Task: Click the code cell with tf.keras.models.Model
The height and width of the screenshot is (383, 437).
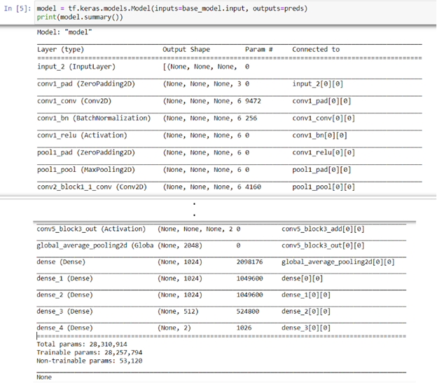Action: point(235,13)
